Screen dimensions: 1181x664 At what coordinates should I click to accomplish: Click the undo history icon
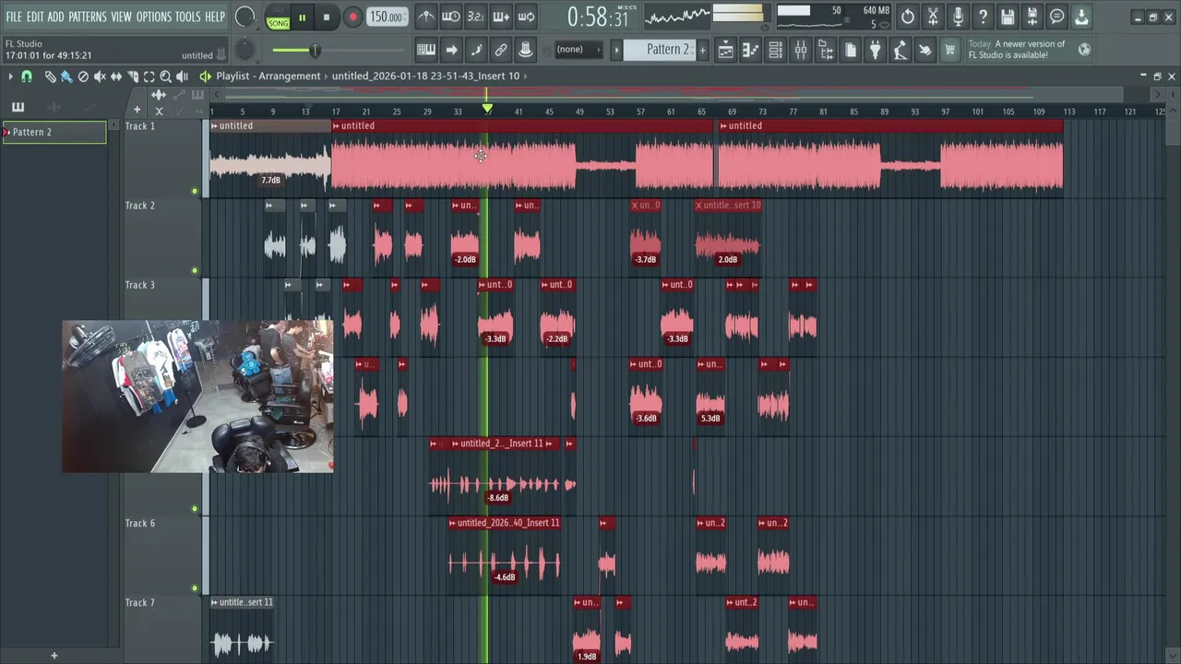908,17
